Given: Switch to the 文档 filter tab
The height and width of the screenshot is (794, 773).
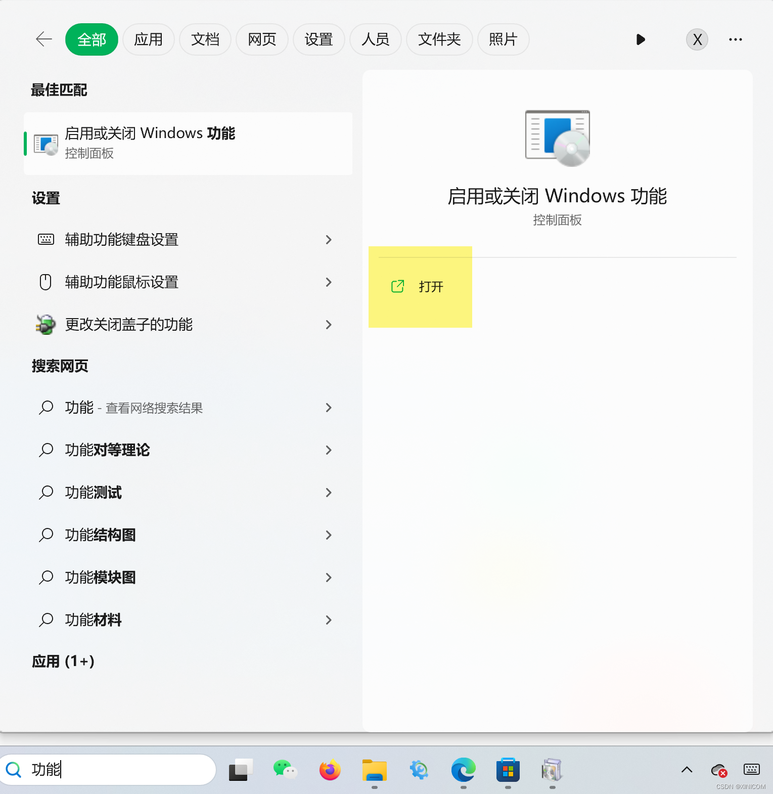Looking at the screenshot, I should click(205, 39).
